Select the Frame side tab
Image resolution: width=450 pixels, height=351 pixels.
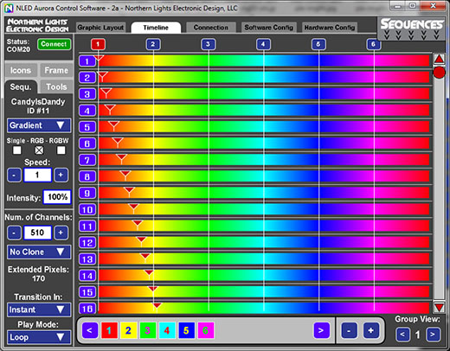click(x=56, y=70)
